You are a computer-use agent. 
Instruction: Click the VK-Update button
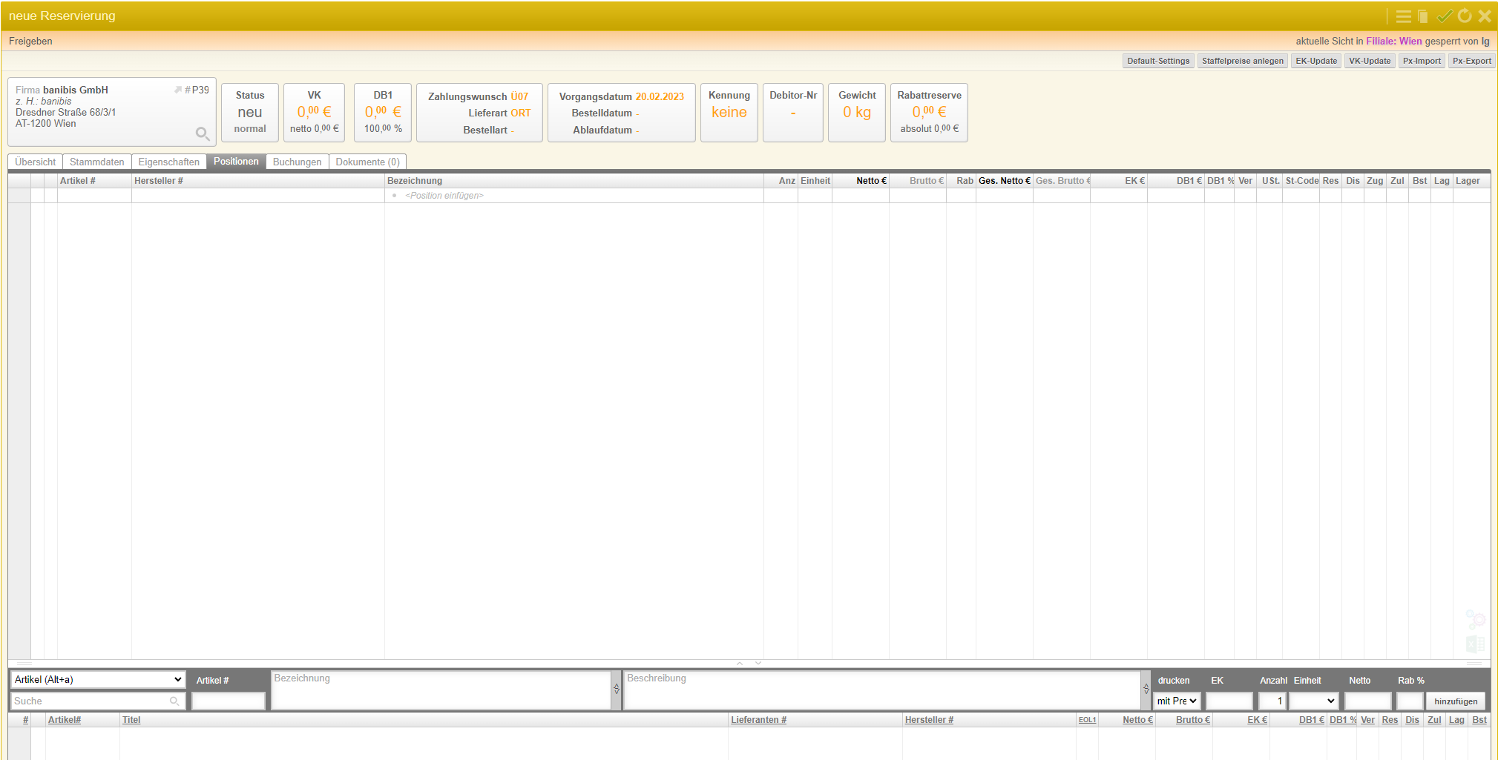[1370, 61]
